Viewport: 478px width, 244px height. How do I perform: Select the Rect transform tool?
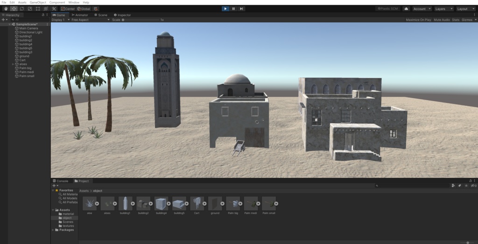pos(38,9)
